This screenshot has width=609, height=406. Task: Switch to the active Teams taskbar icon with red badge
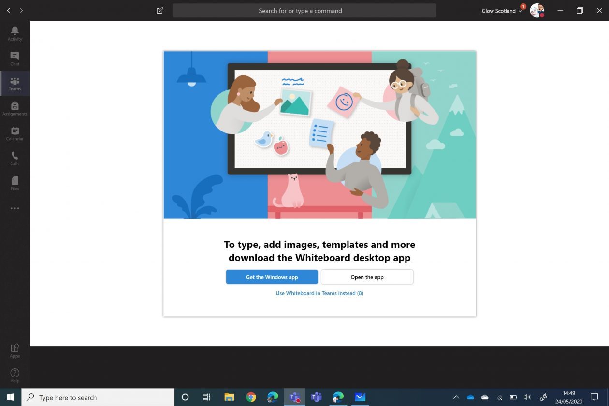294,397
